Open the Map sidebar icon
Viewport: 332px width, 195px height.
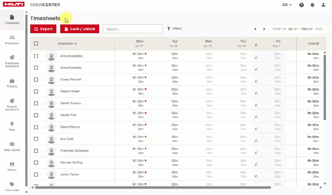pos(12,124)
